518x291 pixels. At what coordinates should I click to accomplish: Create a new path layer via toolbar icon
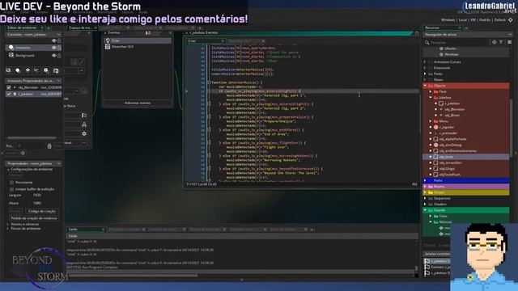coord(36,70)
